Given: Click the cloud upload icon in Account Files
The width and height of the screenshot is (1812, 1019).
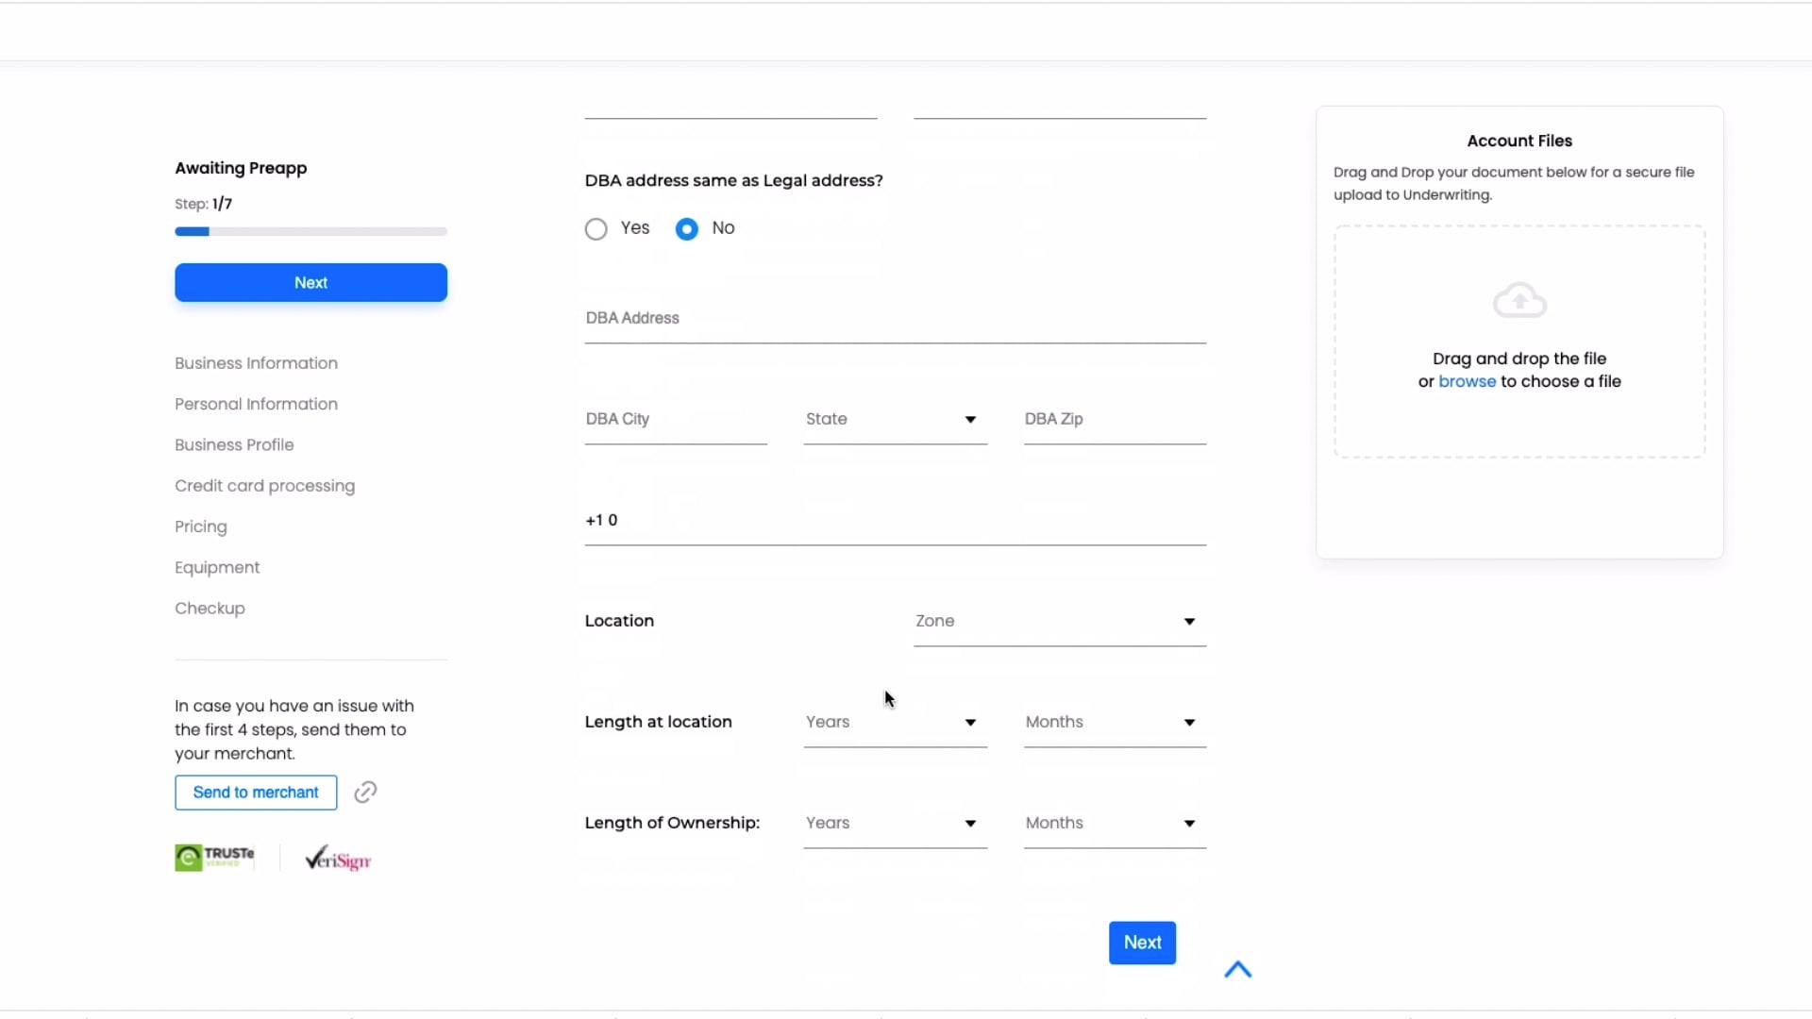Looking at the screenshot, I should pyautogui.click(x=1519, y=300).
